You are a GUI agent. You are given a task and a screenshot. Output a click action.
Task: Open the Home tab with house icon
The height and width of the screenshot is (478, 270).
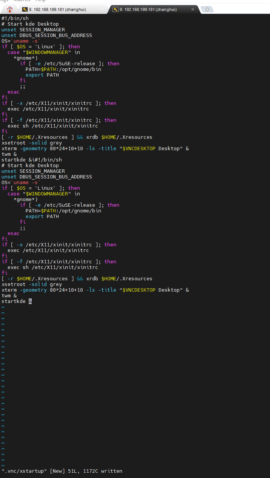9,9
